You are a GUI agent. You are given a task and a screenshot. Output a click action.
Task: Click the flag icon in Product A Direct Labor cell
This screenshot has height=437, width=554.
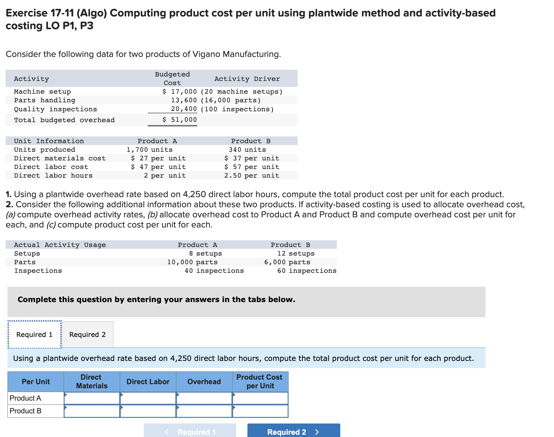(122, 395)
